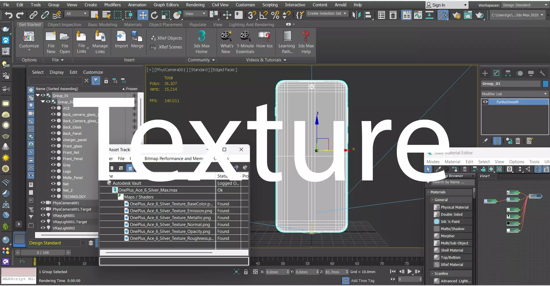The width and height of the screenshot is (550, 286).
Task: Open 3ds Max Help icon
Action: pos(306,42)
